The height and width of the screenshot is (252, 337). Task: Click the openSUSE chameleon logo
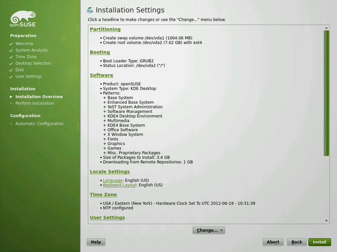(x=23, y=19)
